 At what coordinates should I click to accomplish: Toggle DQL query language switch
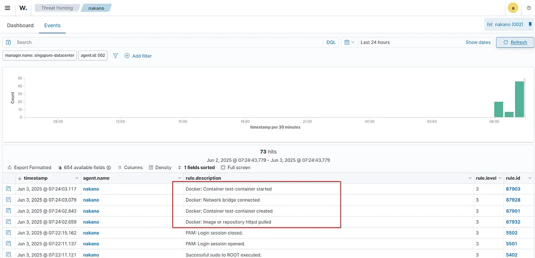331,42
